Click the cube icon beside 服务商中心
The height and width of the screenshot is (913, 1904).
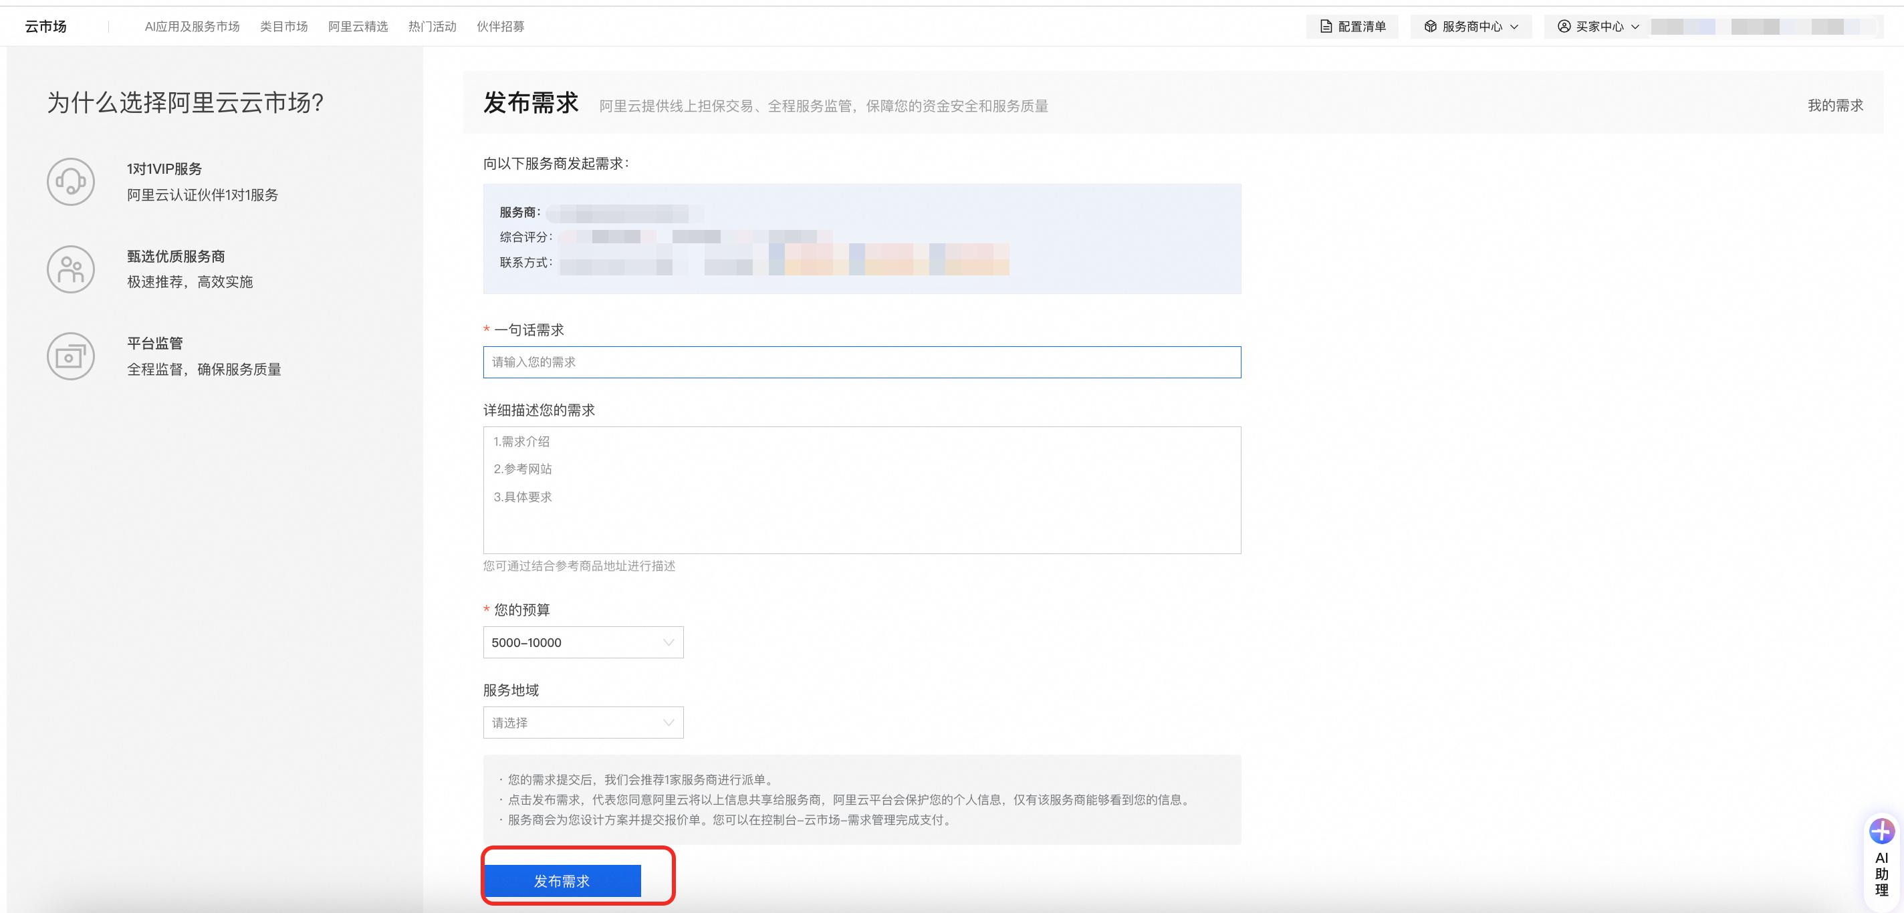pos(1430,27)
